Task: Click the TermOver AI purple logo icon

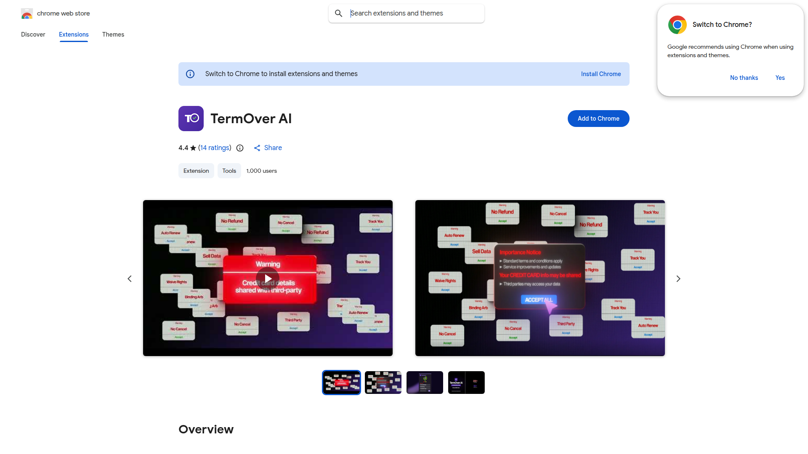Action: pos(191,119)
